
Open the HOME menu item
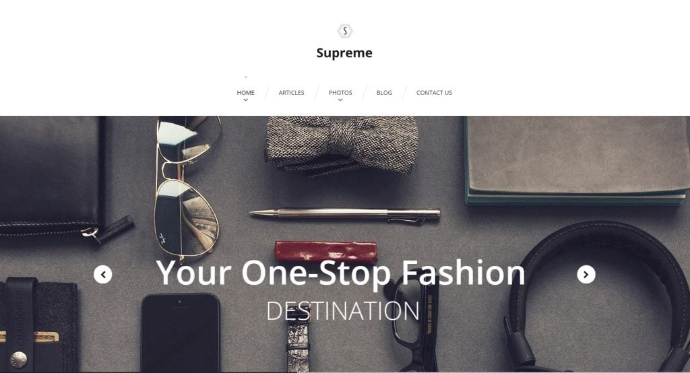[245, 92]
